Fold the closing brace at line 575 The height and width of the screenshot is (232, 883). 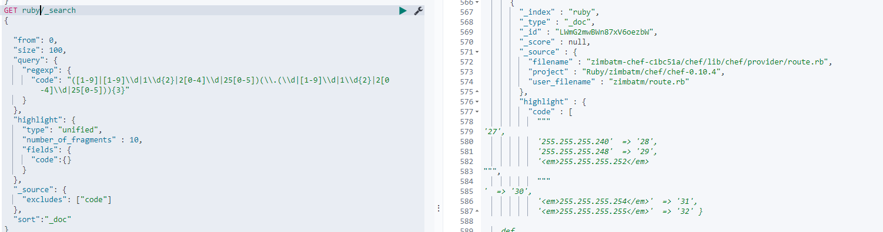[x=476, y=91]
